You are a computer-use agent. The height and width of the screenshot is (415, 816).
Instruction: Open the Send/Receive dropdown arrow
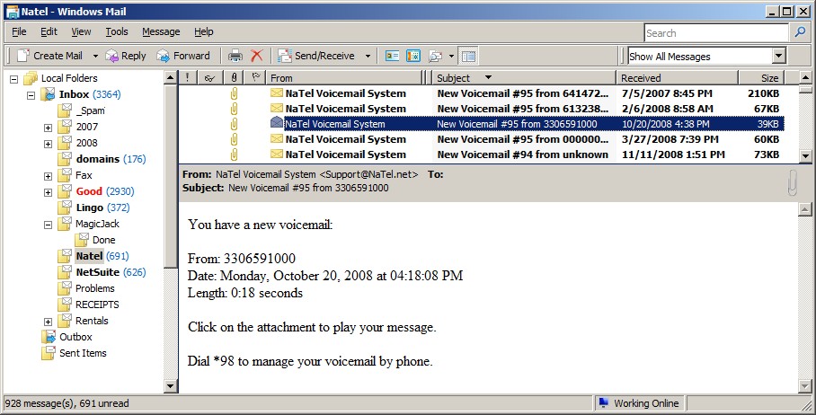(368, 57)
